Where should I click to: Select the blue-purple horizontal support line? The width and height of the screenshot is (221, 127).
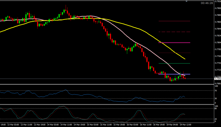pos(171,74)
